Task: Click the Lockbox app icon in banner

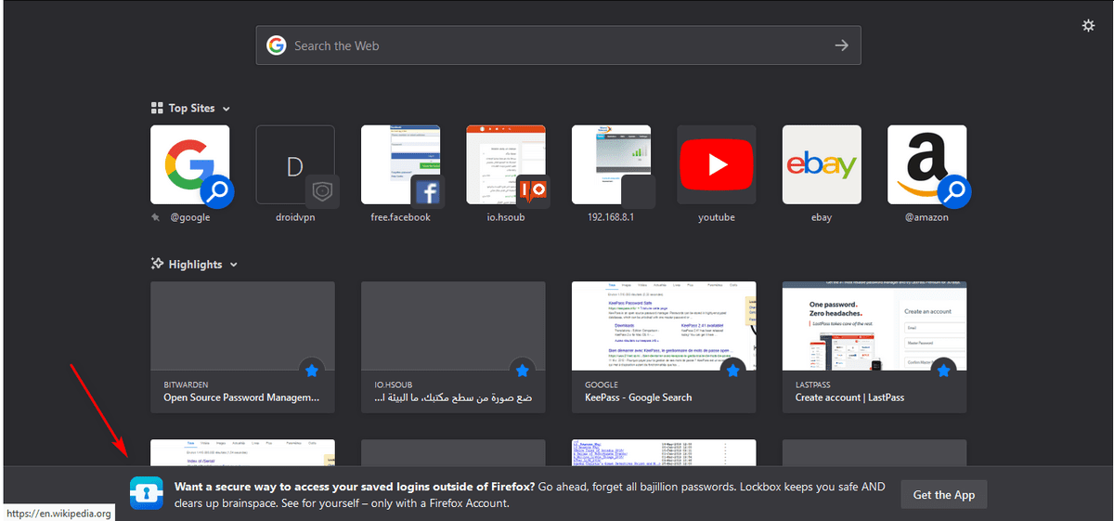Action: 146,494
